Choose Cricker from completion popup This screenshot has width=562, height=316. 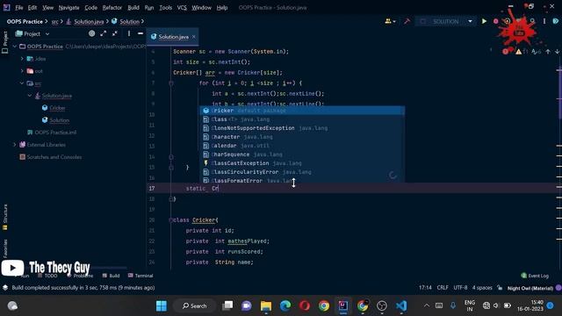pyautogui.click(x=302, y=111)
